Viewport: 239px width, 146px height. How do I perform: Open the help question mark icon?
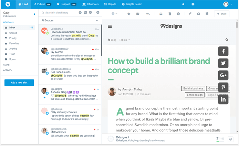(x=193, y=4)
